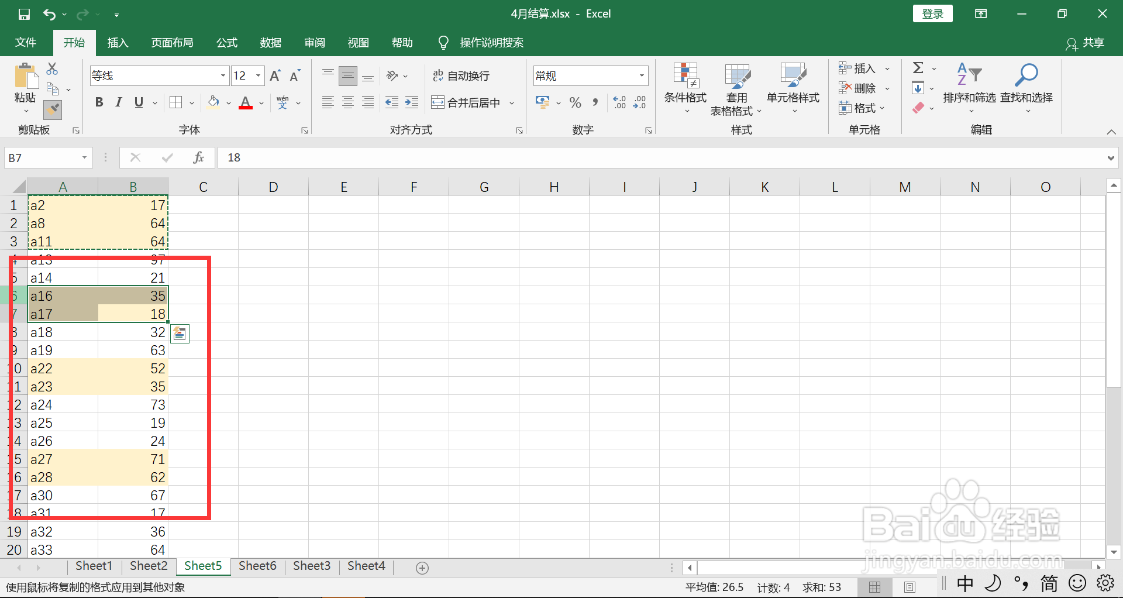Click the Paste clipboard icon
Viewport: 1123px width, 598px height.
[25, 76]
